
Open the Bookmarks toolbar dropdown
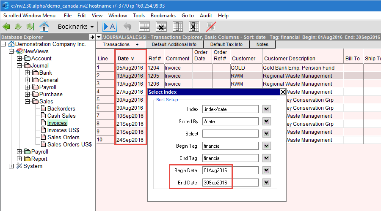pos(76,27)
